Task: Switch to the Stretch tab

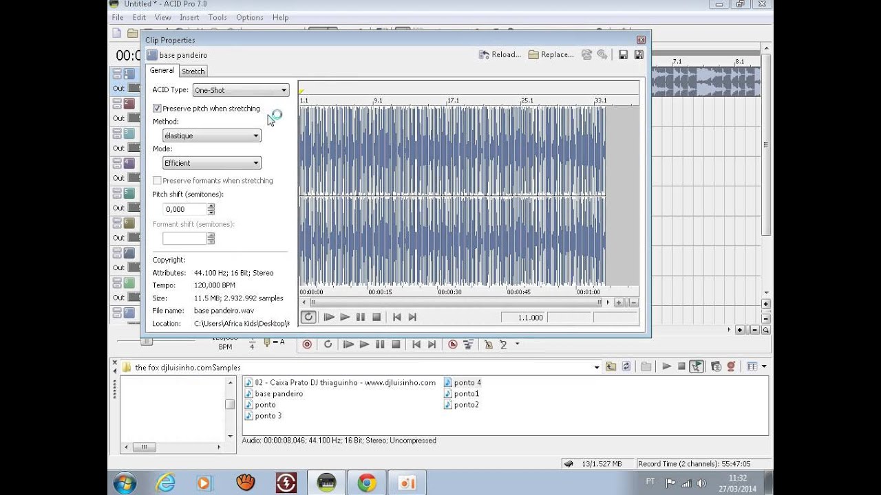Action: pyautogui.click(x=193, y=71)
